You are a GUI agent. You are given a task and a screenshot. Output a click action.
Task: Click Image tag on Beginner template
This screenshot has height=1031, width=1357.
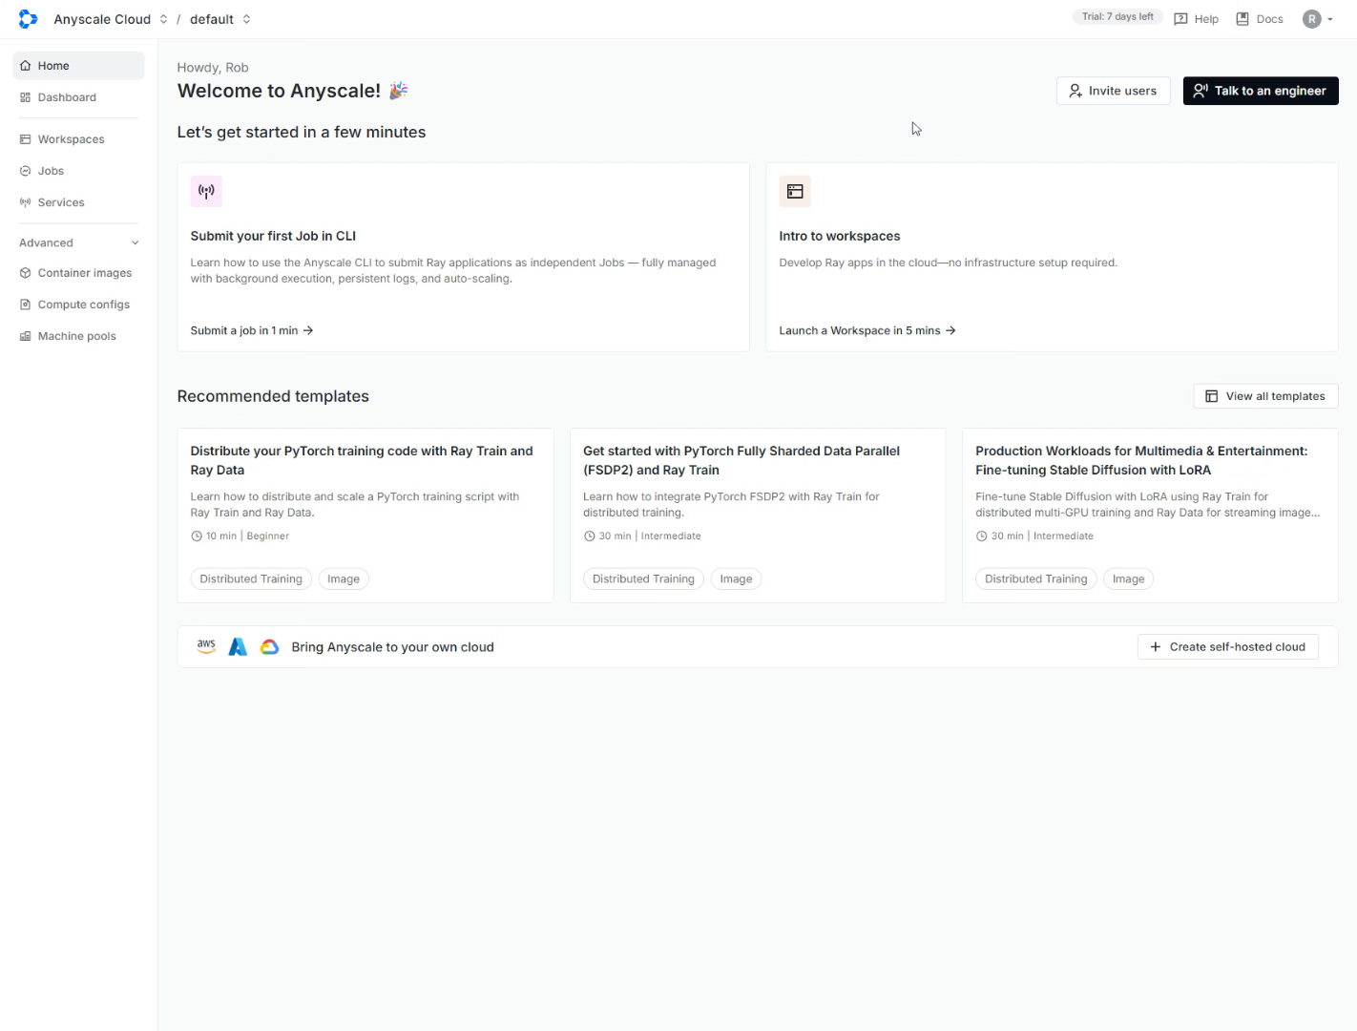(x=344, y=579)
